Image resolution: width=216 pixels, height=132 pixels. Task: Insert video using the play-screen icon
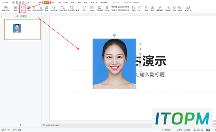[x=152, y=8]
